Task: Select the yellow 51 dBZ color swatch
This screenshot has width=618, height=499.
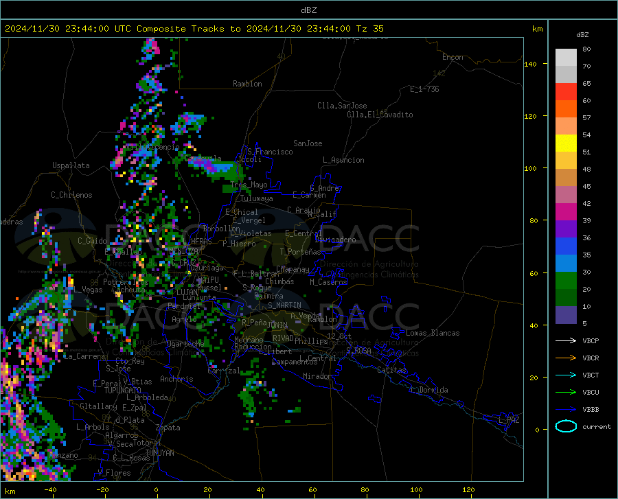Action: (x=566, y=143)
